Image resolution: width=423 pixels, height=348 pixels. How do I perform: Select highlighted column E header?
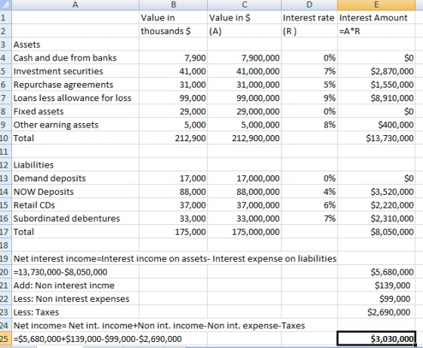(x=376, y=5)
